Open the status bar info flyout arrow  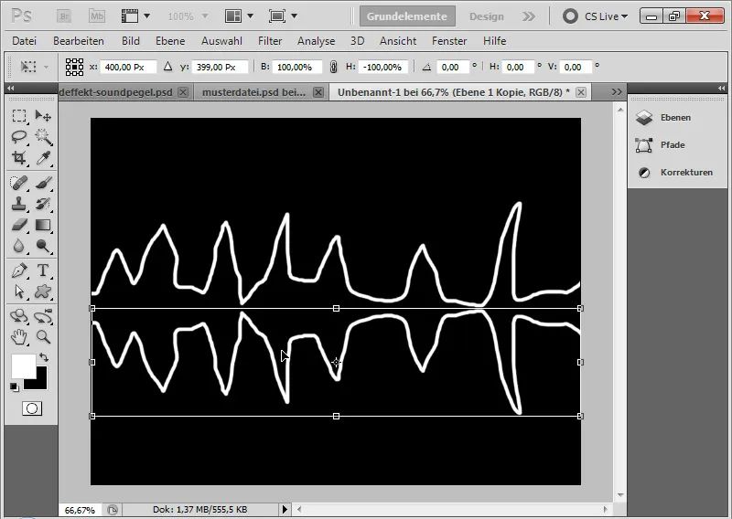pyautogui.click(x=285, y=509)
